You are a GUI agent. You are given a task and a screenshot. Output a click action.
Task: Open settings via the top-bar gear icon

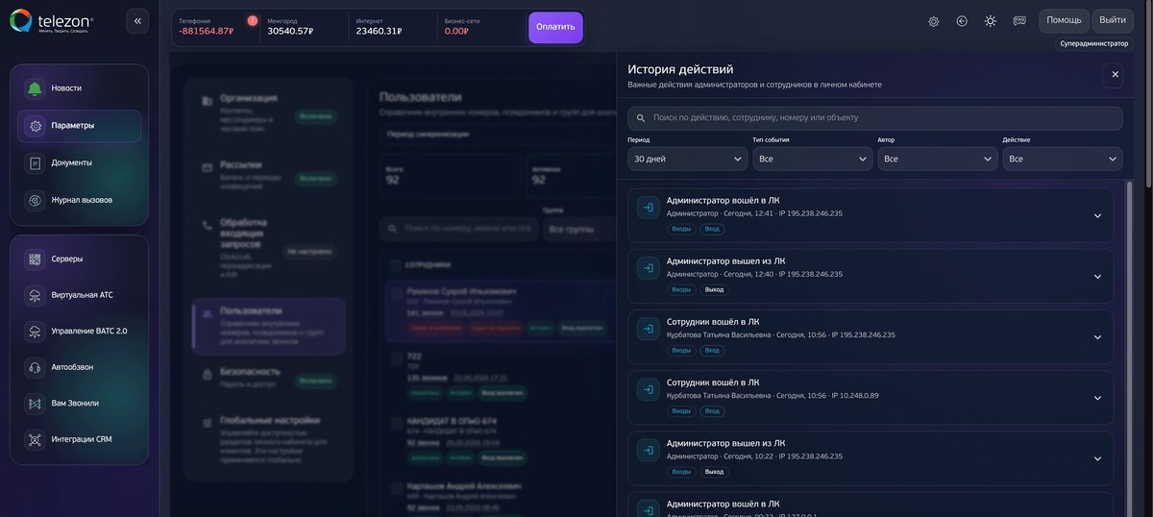coord(934,21)
